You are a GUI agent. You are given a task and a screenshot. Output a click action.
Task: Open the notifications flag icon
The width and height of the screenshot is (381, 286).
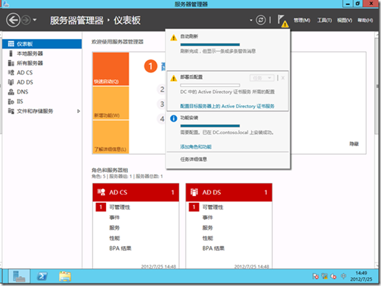pyautogui.click(x=283, y=21)
